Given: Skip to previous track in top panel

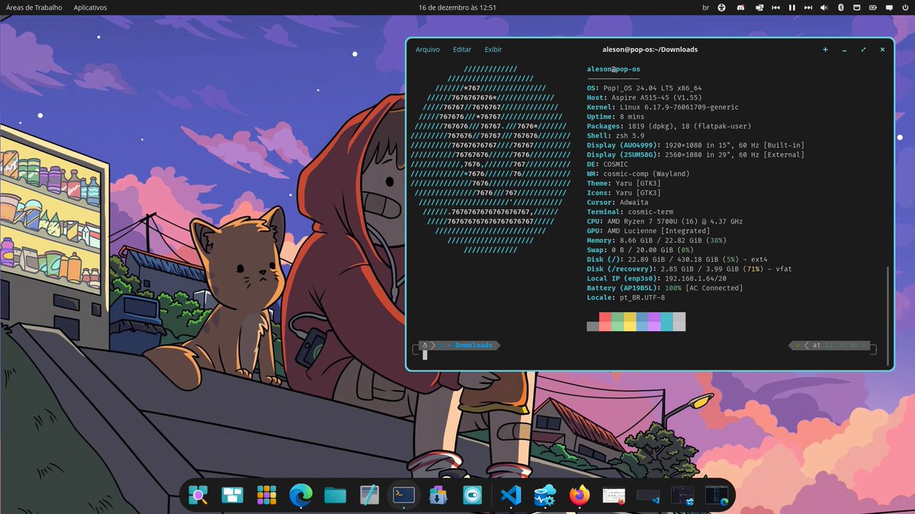Looking at the screenshot, I should 775,7.
